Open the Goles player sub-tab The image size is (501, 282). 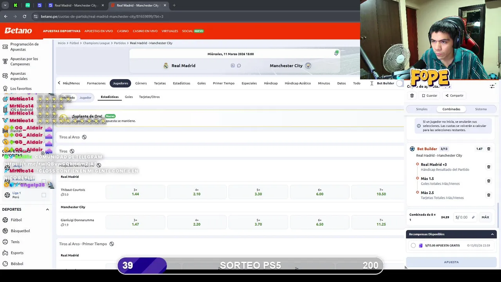129,97
